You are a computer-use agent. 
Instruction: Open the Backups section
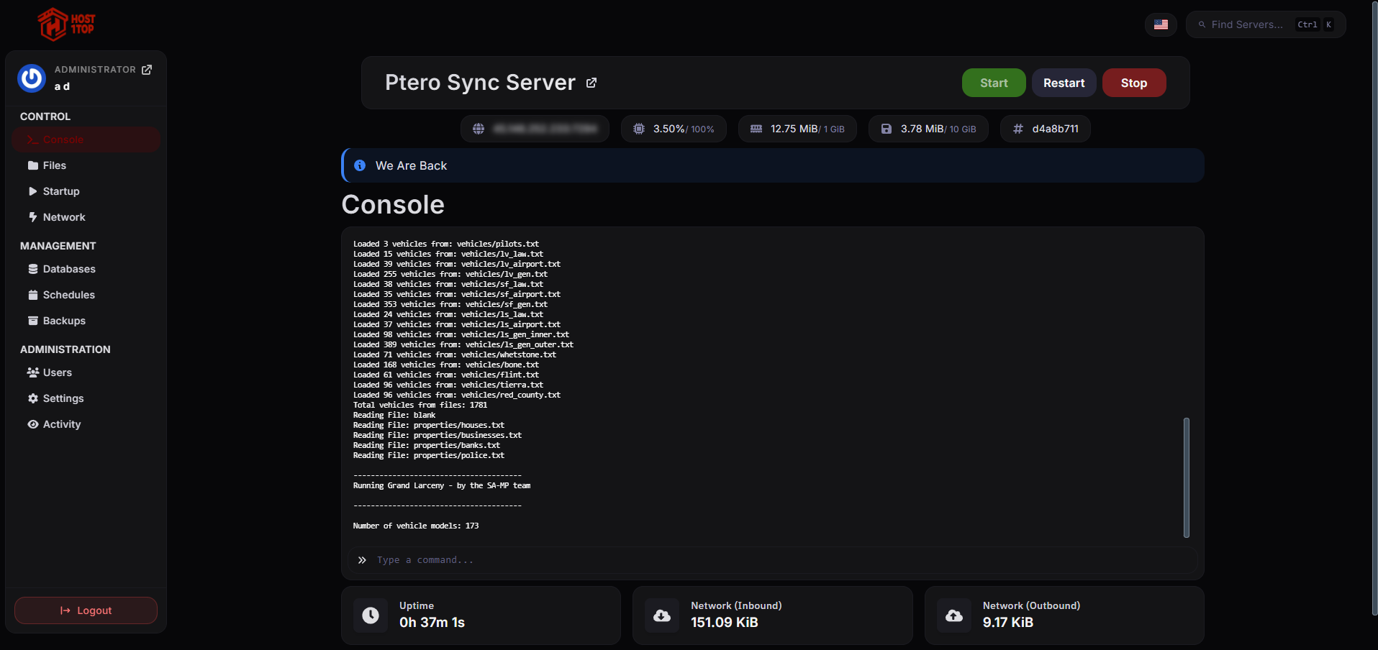[64, 321]
